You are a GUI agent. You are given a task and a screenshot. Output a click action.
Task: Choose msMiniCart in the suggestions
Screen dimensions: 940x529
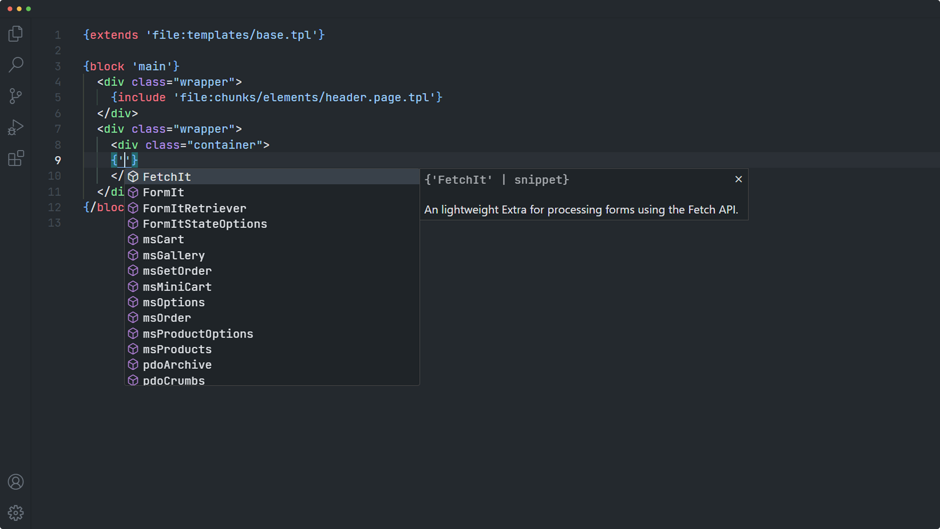tap(177, 287)
